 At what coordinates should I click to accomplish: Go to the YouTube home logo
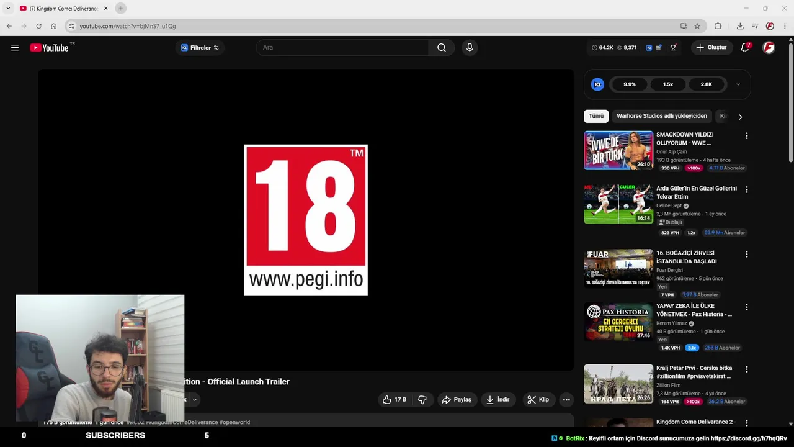pos(49,48)
